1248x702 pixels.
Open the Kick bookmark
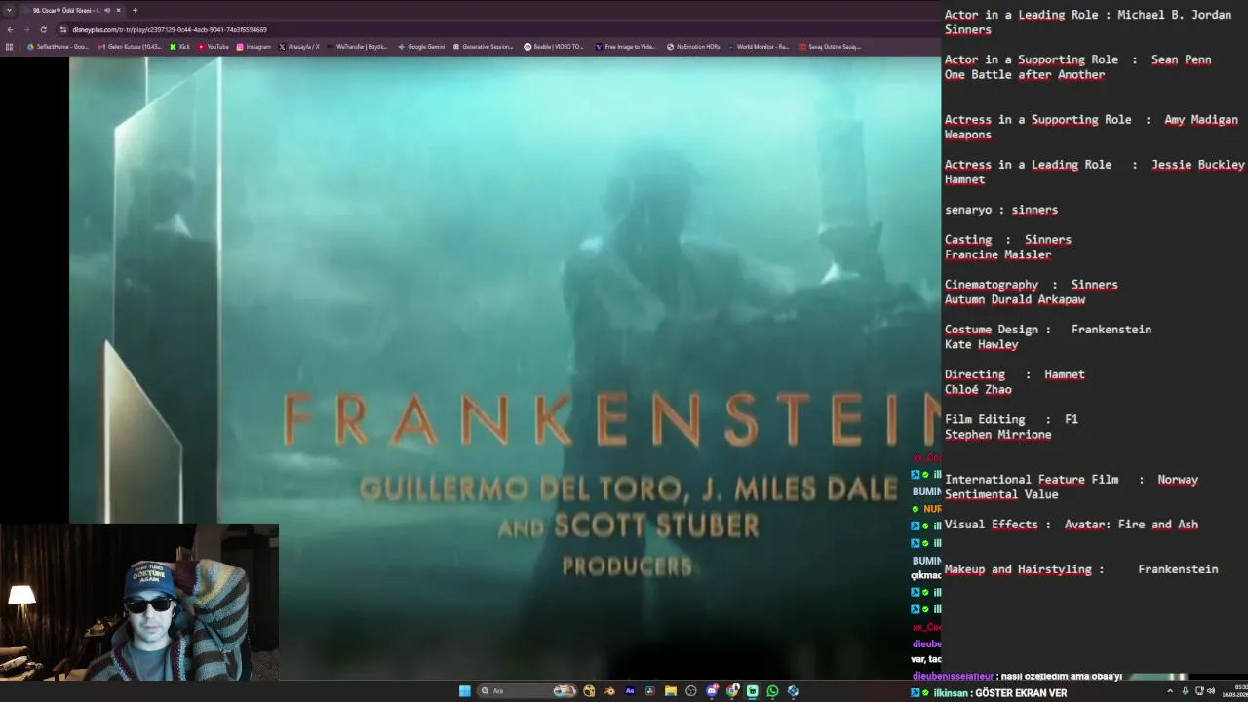coord(179,47)
